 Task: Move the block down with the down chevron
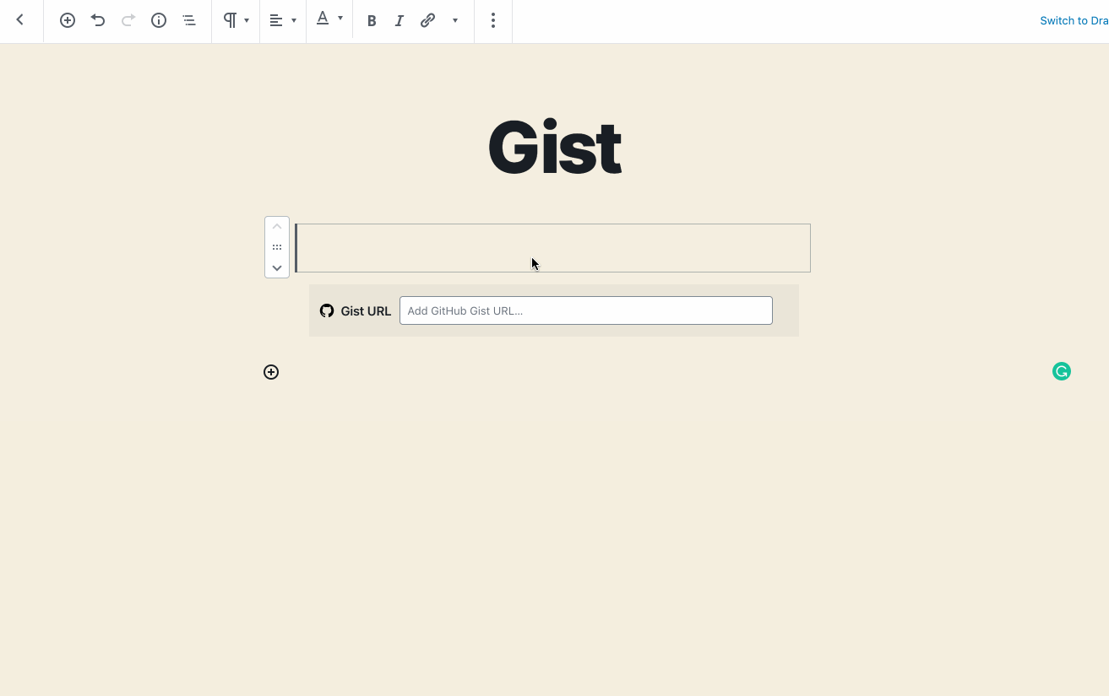tap(277, 267)
